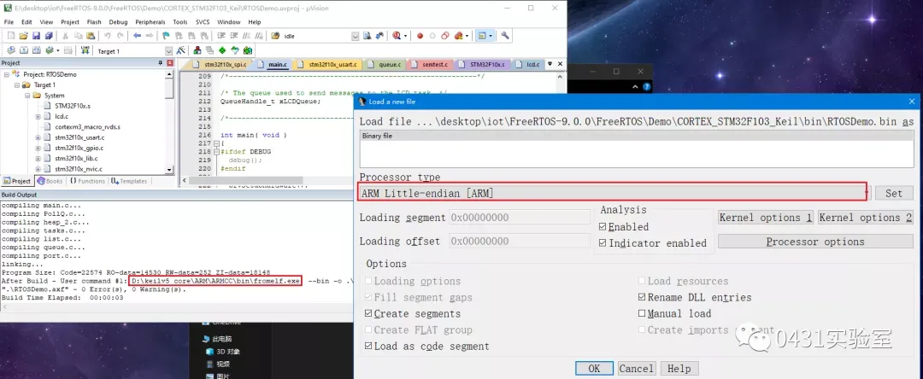Toggle the Indicator enabled checkbox

click(603, 243)
